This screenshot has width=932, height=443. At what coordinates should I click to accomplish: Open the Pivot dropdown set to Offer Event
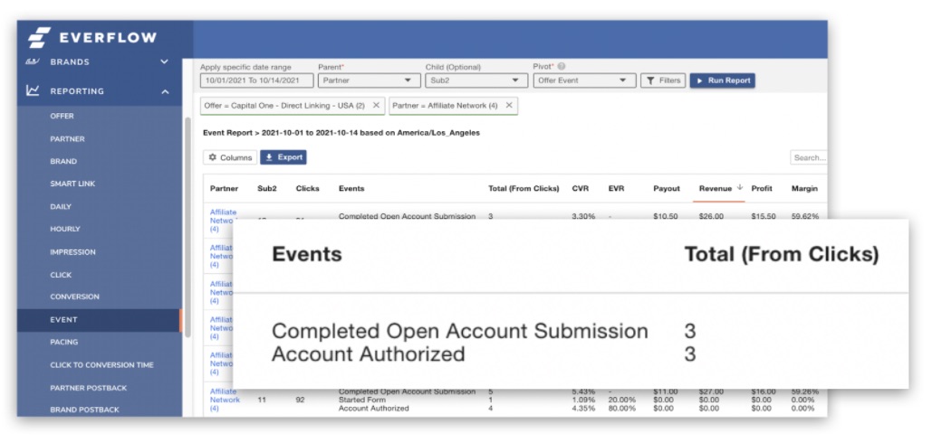tap(584, 80)
